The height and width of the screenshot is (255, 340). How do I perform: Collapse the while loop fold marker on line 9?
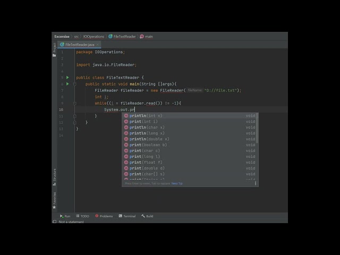point(74,103)
